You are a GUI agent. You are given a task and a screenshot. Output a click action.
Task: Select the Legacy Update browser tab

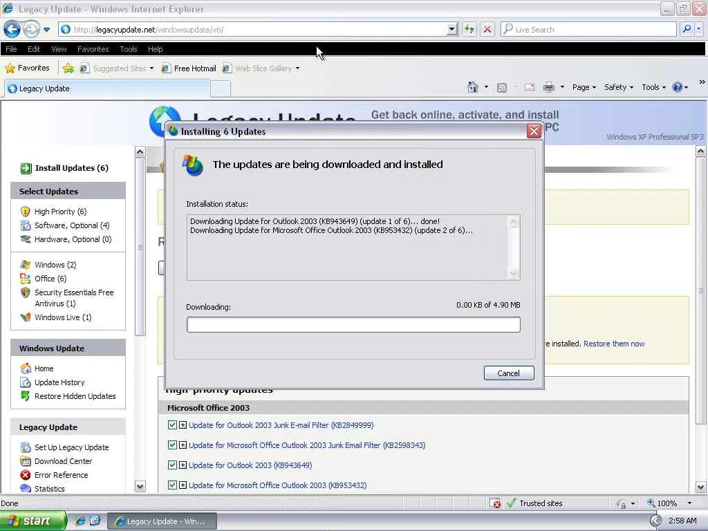click(x=107, y=88)
